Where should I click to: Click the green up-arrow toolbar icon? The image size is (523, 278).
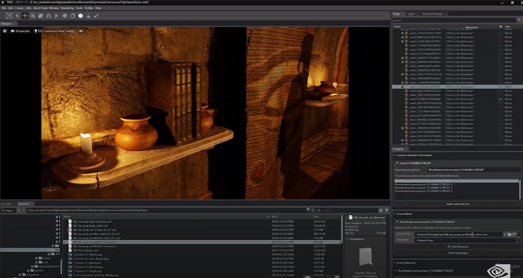point(81,16)
